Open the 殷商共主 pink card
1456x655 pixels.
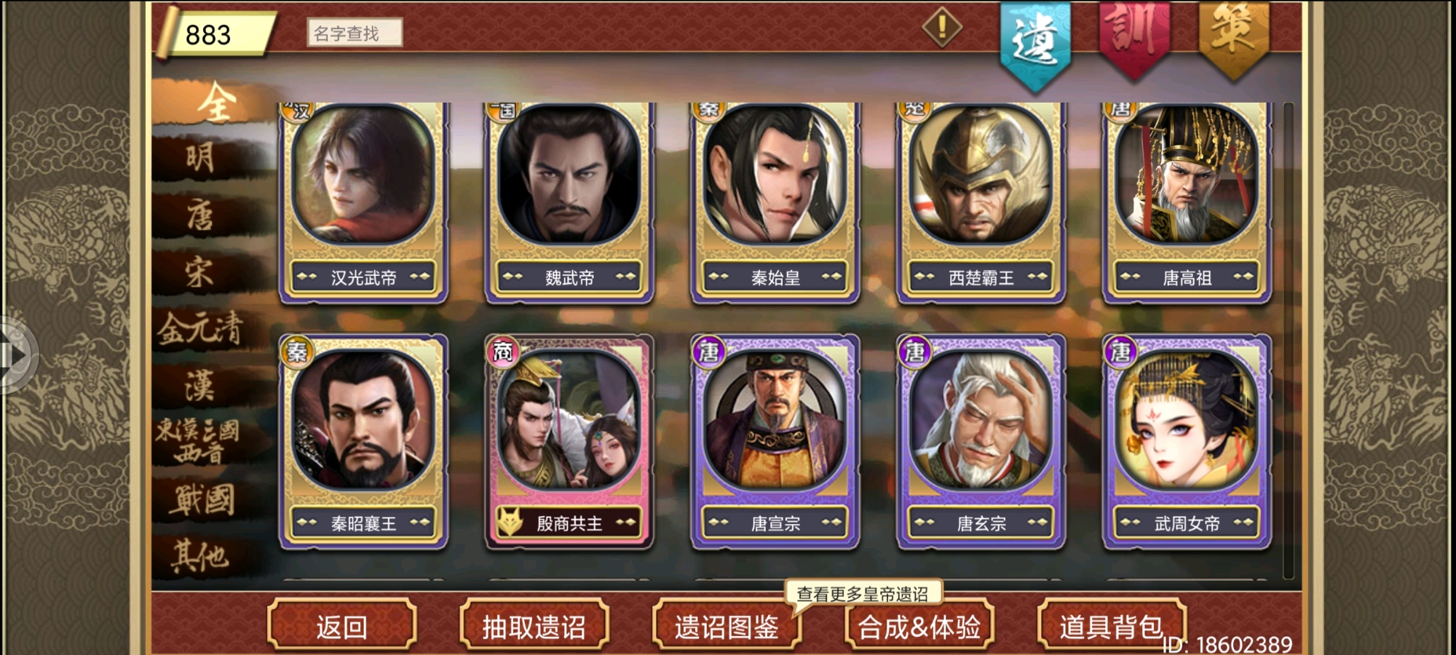(569, 442)
